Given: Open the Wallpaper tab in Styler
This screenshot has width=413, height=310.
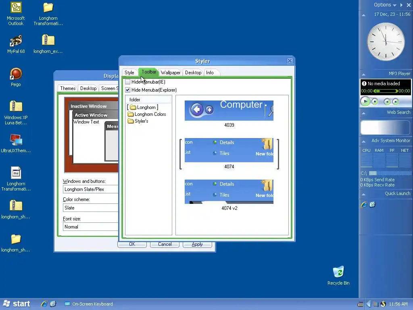Looking at the screenshot, I should pyautogui.click(x=171, y=73).
